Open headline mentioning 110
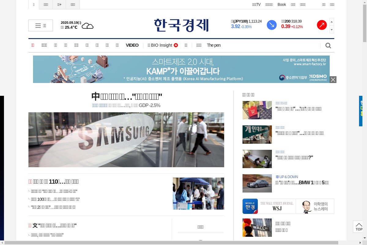The width and height of the screenshot is (367, 245). pos(54,182)
